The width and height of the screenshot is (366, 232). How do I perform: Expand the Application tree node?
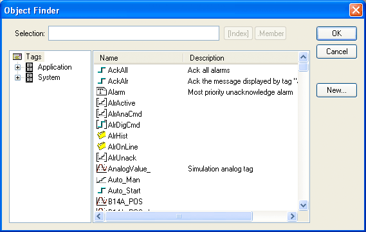tap(17, 68)
